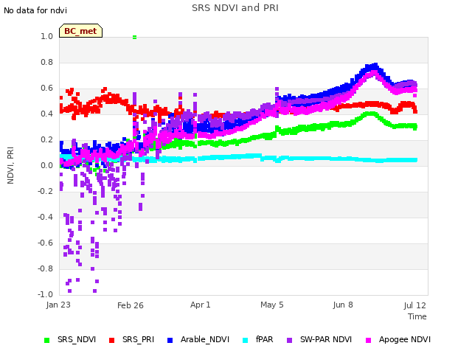Click the -0.4 y-axis tick label
This screenshot has width=472, height=354.
coord(46,217)
